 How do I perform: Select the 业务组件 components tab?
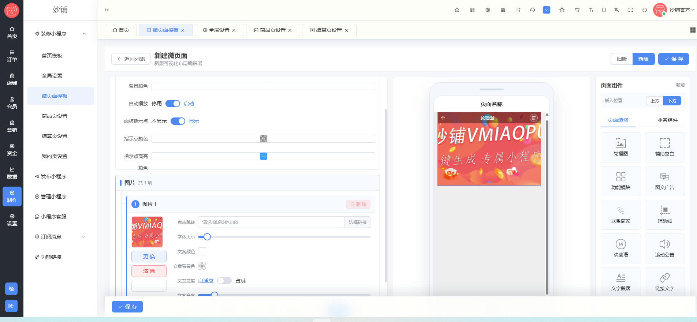pyautogui.click(x=667, y=120)
